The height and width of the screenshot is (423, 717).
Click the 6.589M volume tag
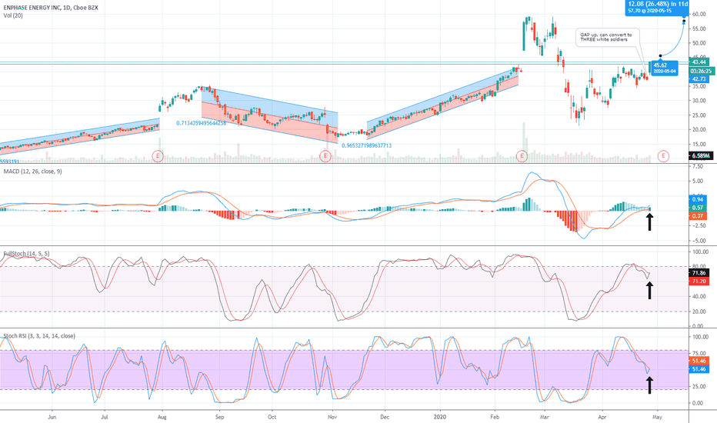click(x=701, y=156)
